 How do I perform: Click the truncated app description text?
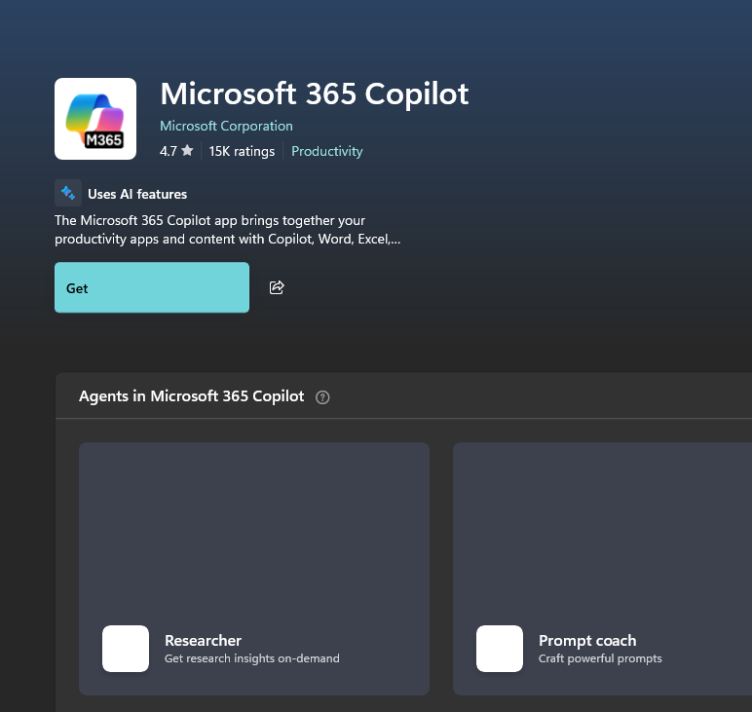[x=227, y=230]
